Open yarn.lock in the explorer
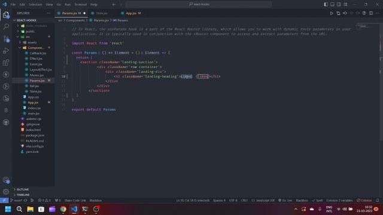This screenshot has width=383, height=215. (32, 152)
